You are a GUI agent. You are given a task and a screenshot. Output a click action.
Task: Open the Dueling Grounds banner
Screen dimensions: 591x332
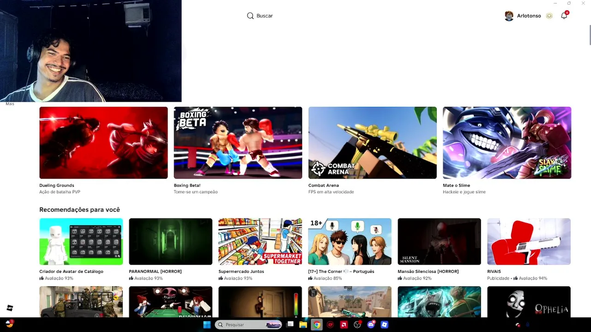tap(103, 142)
